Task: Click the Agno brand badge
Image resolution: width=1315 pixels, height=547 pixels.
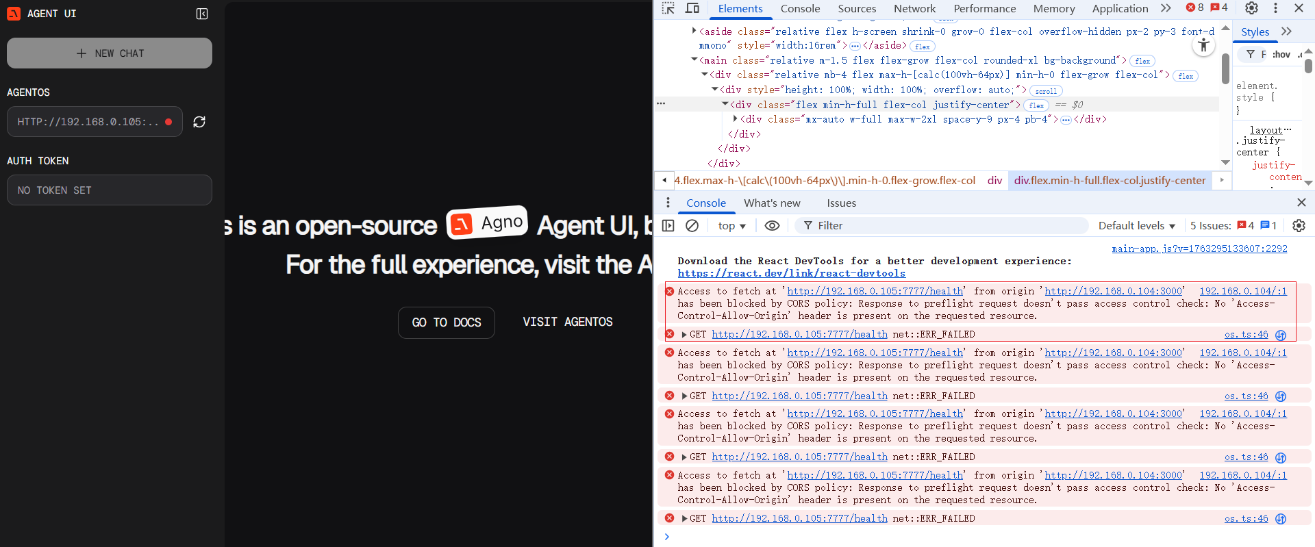Action: (x=487, y=222)
